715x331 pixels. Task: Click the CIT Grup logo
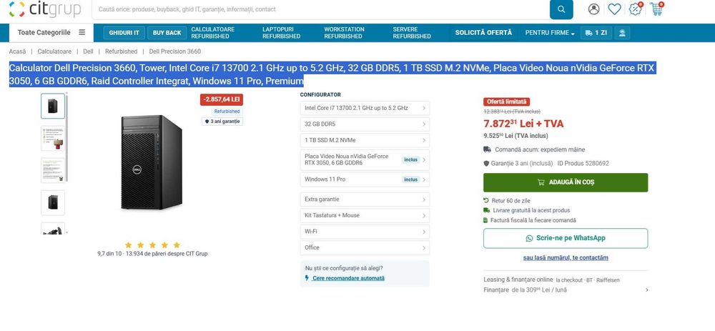tap(44, 9)
